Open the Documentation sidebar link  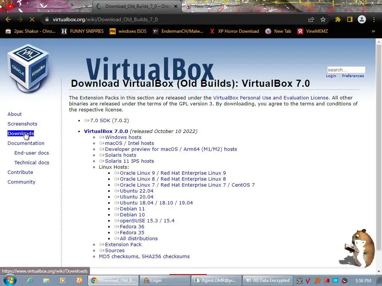coord(26,143)
